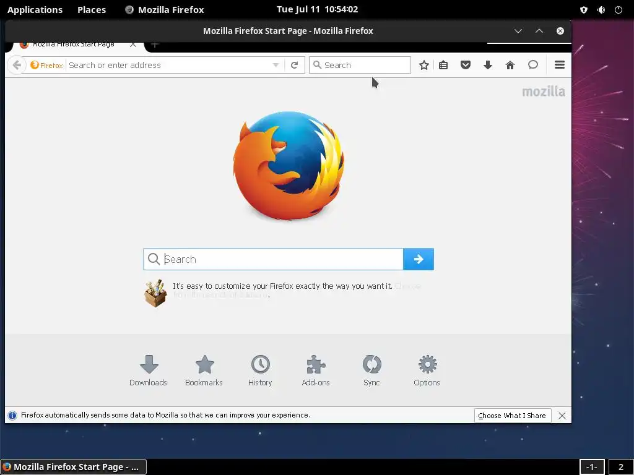Screen dimensions: 634x475
Task: Maximize the Firefox window via up chevron
Action: coord(539,31)
